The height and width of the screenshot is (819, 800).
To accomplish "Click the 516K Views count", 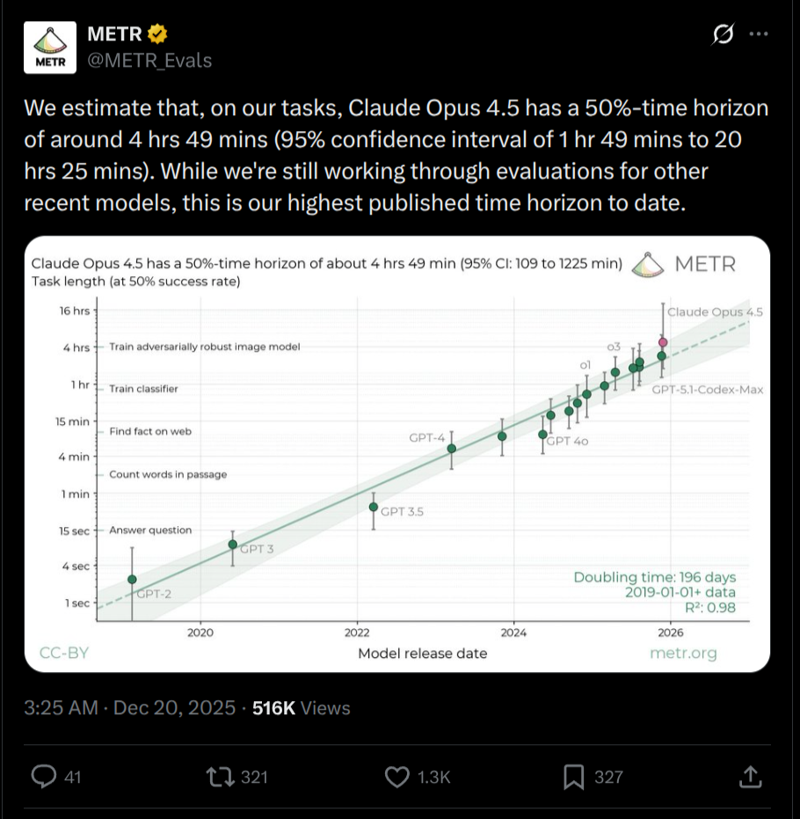I will [301, 708].
